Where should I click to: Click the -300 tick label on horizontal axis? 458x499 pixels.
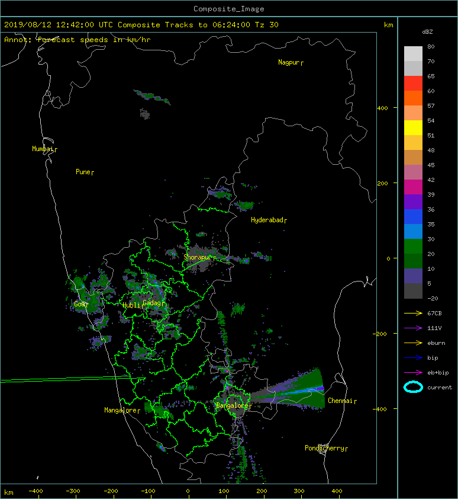pyautogui.click(x=73, y=491)
